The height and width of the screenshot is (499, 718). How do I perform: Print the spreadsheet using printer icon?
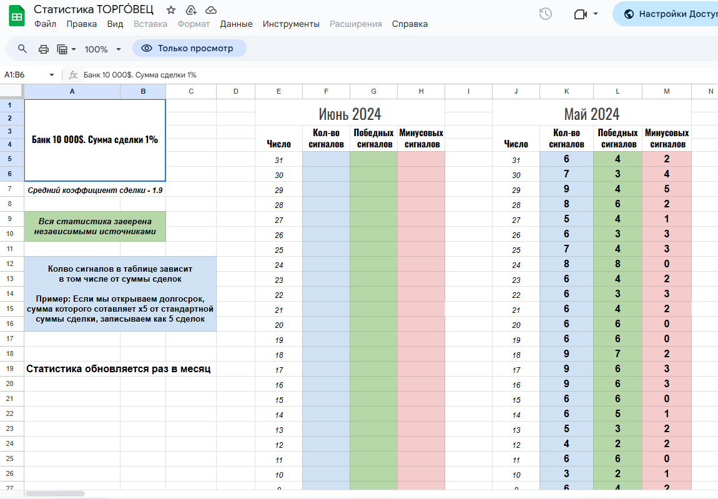click(x=44, y=49)
